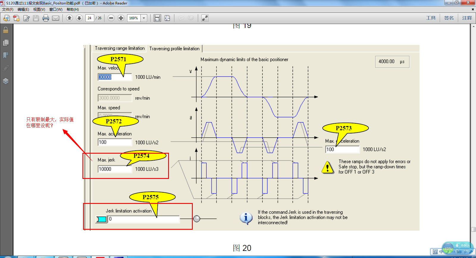The width and height of the screenshot is (476, 258).
Task: Open the 注释 comment pane
Action: pyautogui.click(x=467, y=18)
